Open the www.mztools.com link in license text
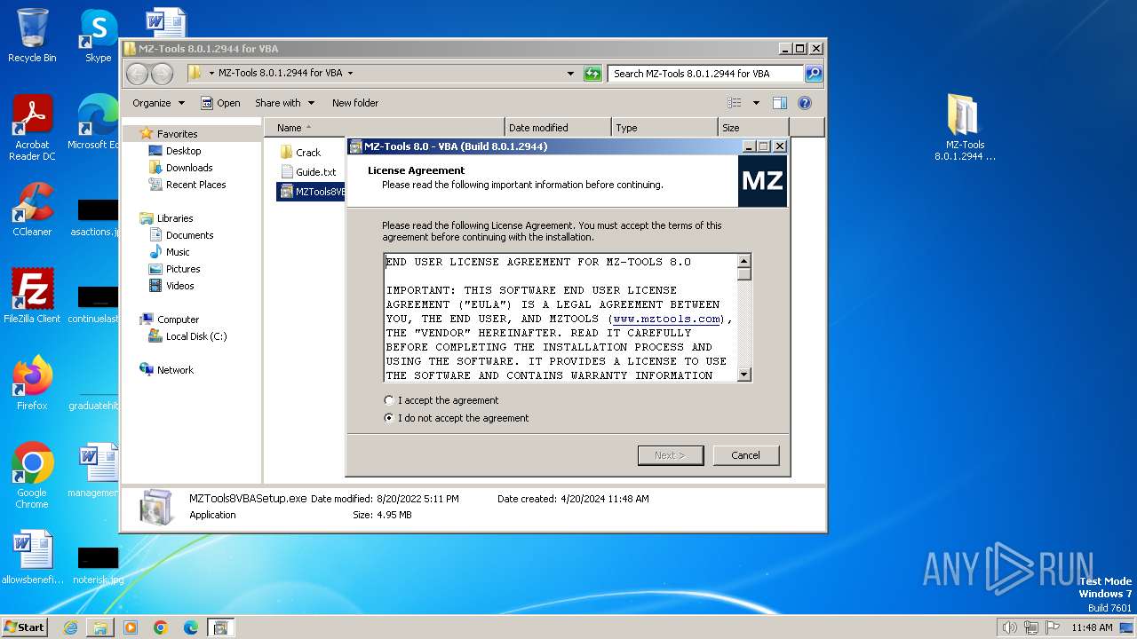 point(666,319)
